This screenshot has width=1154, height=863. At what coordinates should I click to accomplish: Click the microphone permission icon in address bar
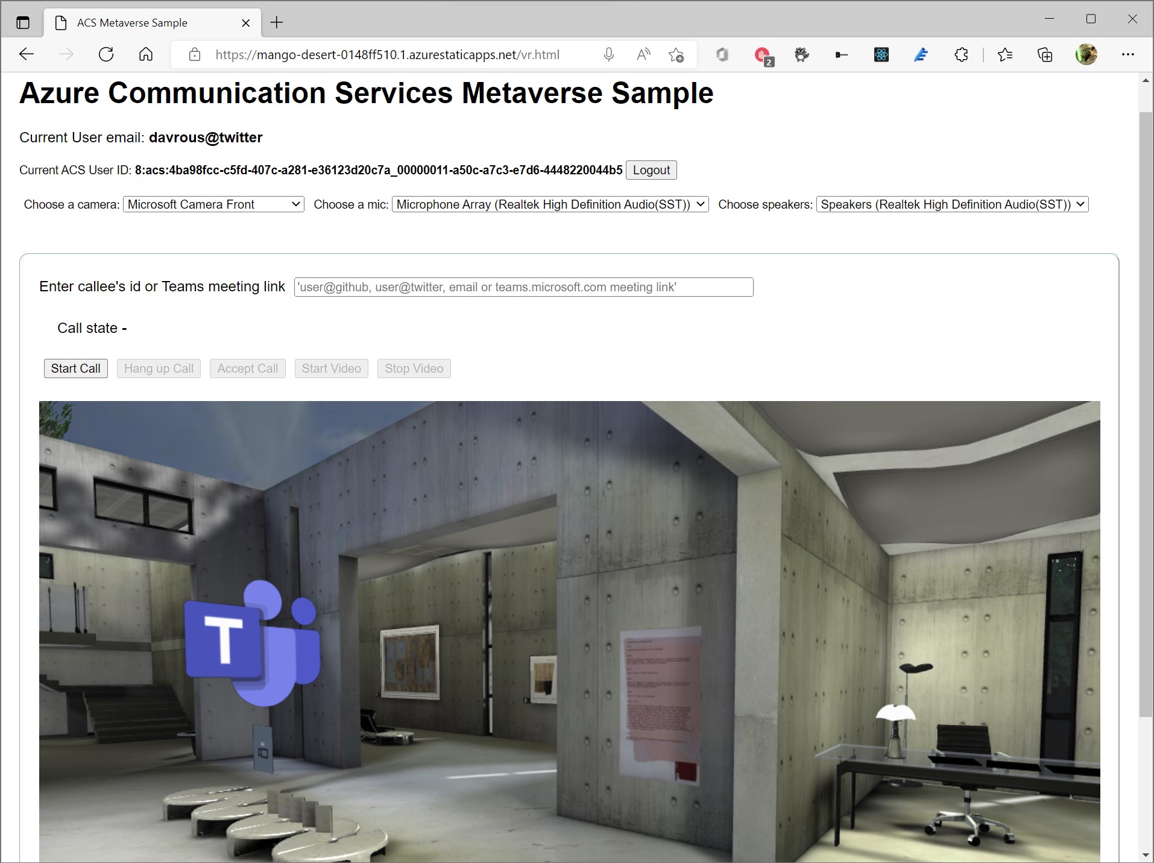[609, 55]
